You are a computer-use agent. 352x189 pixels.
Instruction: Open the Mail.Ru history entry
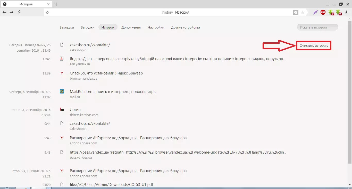pyautogui.click(x=113, y=92)
